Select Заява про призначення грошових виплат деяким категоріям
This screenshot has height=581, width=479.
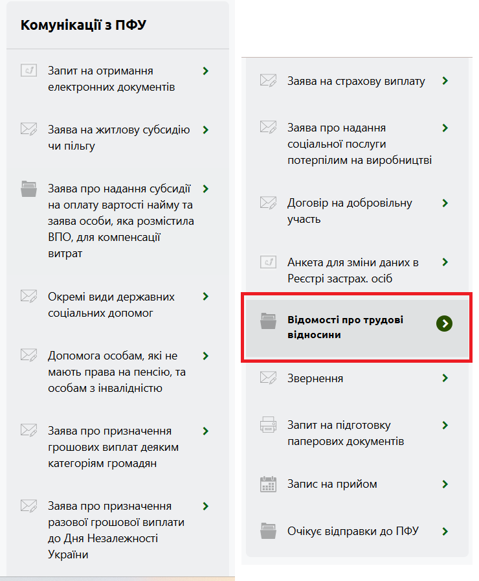pos(113,447)
